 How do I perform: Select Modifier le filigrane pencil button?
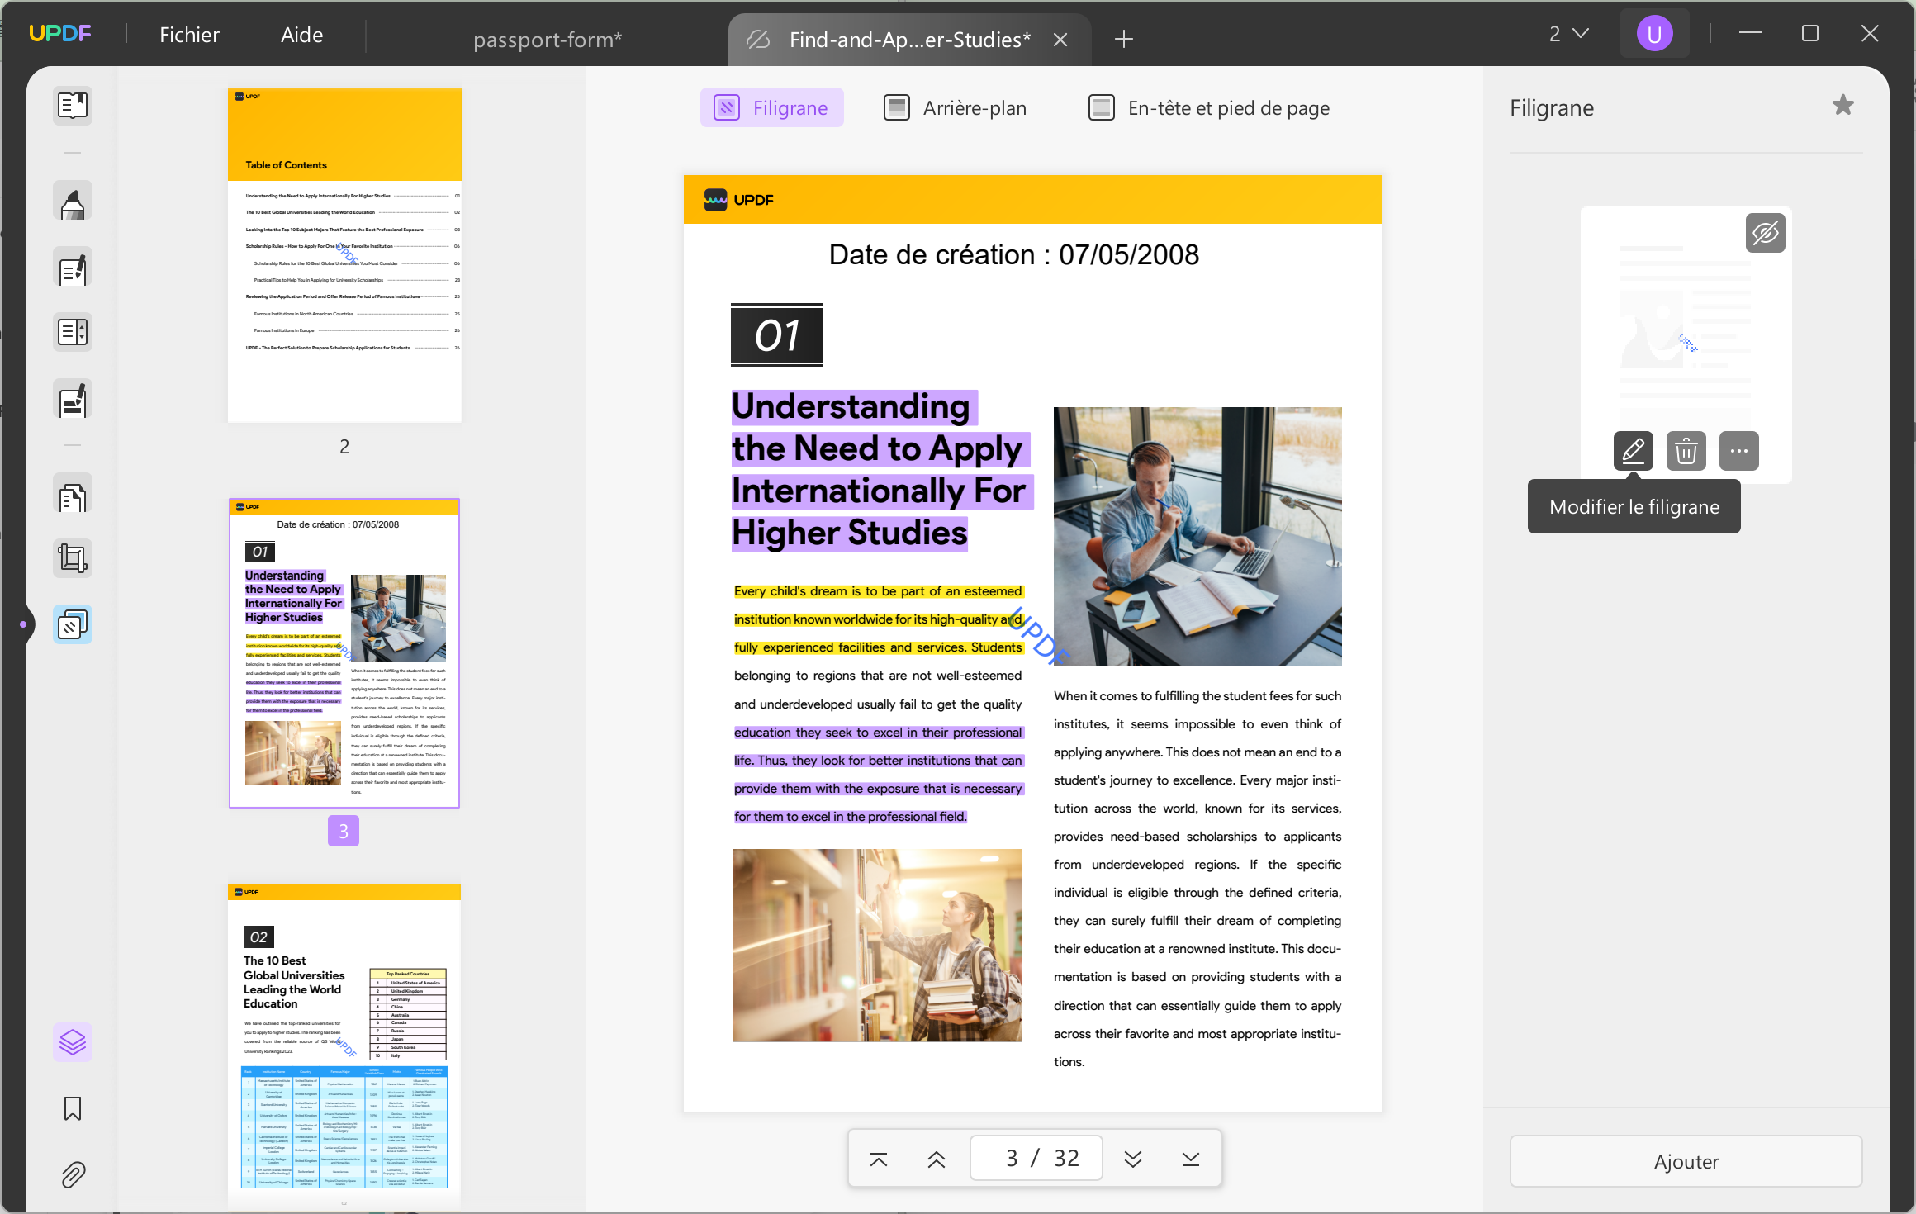click(1633, 451)
